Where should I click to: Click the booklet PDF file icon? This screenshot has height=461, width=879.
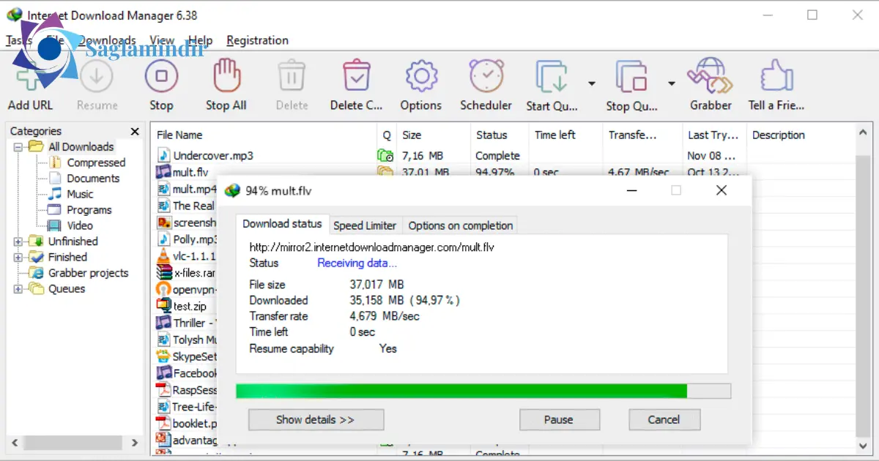pyautogui.click(x=163, y=423)
